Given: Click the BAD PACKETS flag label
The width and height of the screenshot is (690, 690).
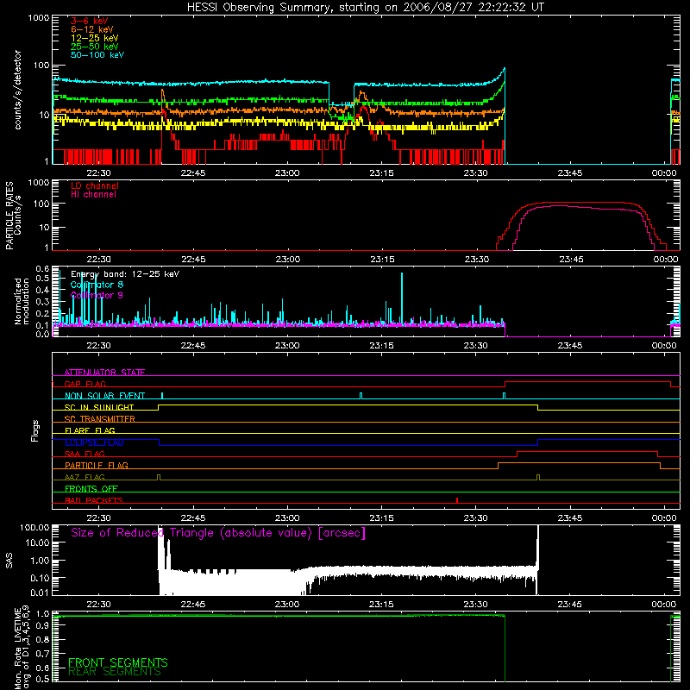Looking at the screenshot, I should click(94, 500).
